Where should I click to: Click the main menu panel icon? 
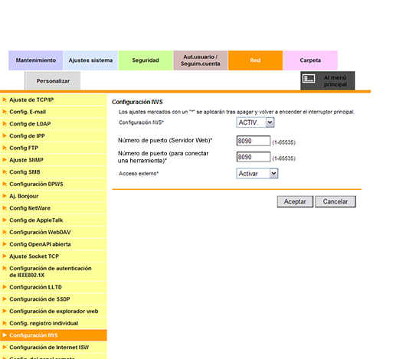pos(309,79)
